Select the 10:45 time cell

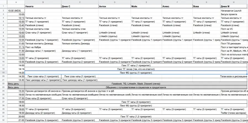(x=16, y=29)
